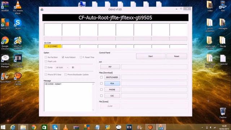Click the BOOTLOADER file path field
Viewport: 231px width, 130px height.
point(154,77)
